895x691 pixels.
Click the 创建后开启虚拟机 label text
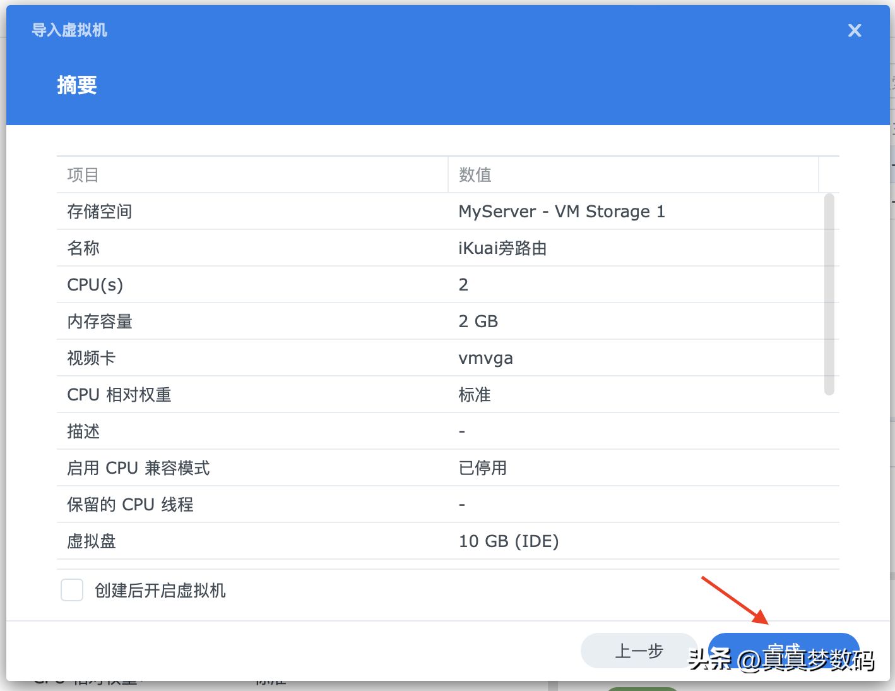tap(160, 591)
